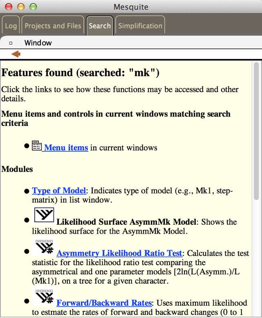Click the Forward/Backward Rates module icon
Image resolution: width=262 pixels, height=318 pixels.
[44, 297]
